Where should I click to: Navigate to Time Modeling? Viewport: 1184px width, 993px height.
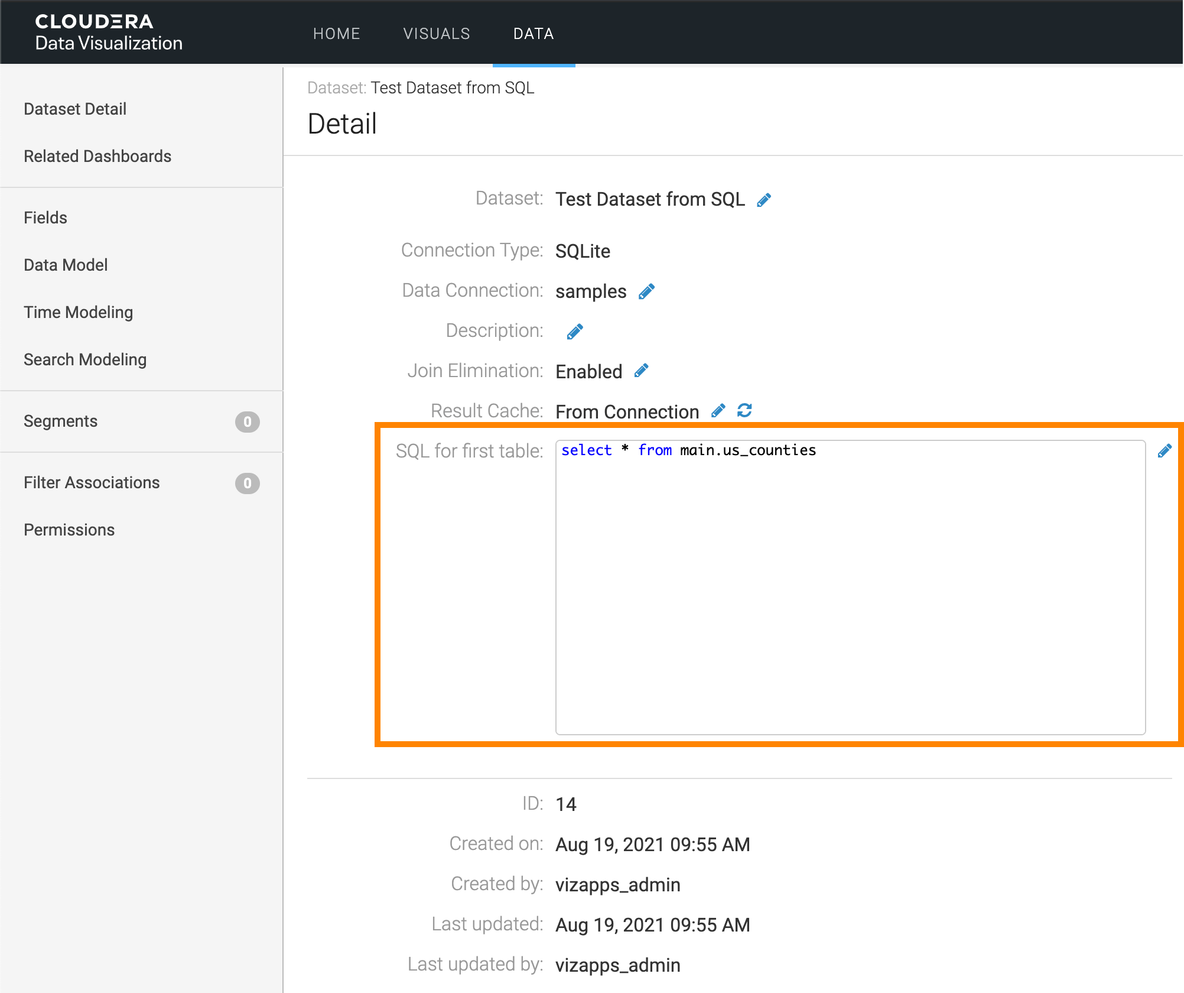(78, 312)
